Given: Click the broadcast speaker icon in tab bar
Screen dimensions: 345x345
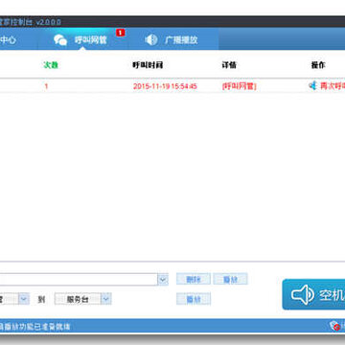Looking at the screenshot, I should [151, 40].
